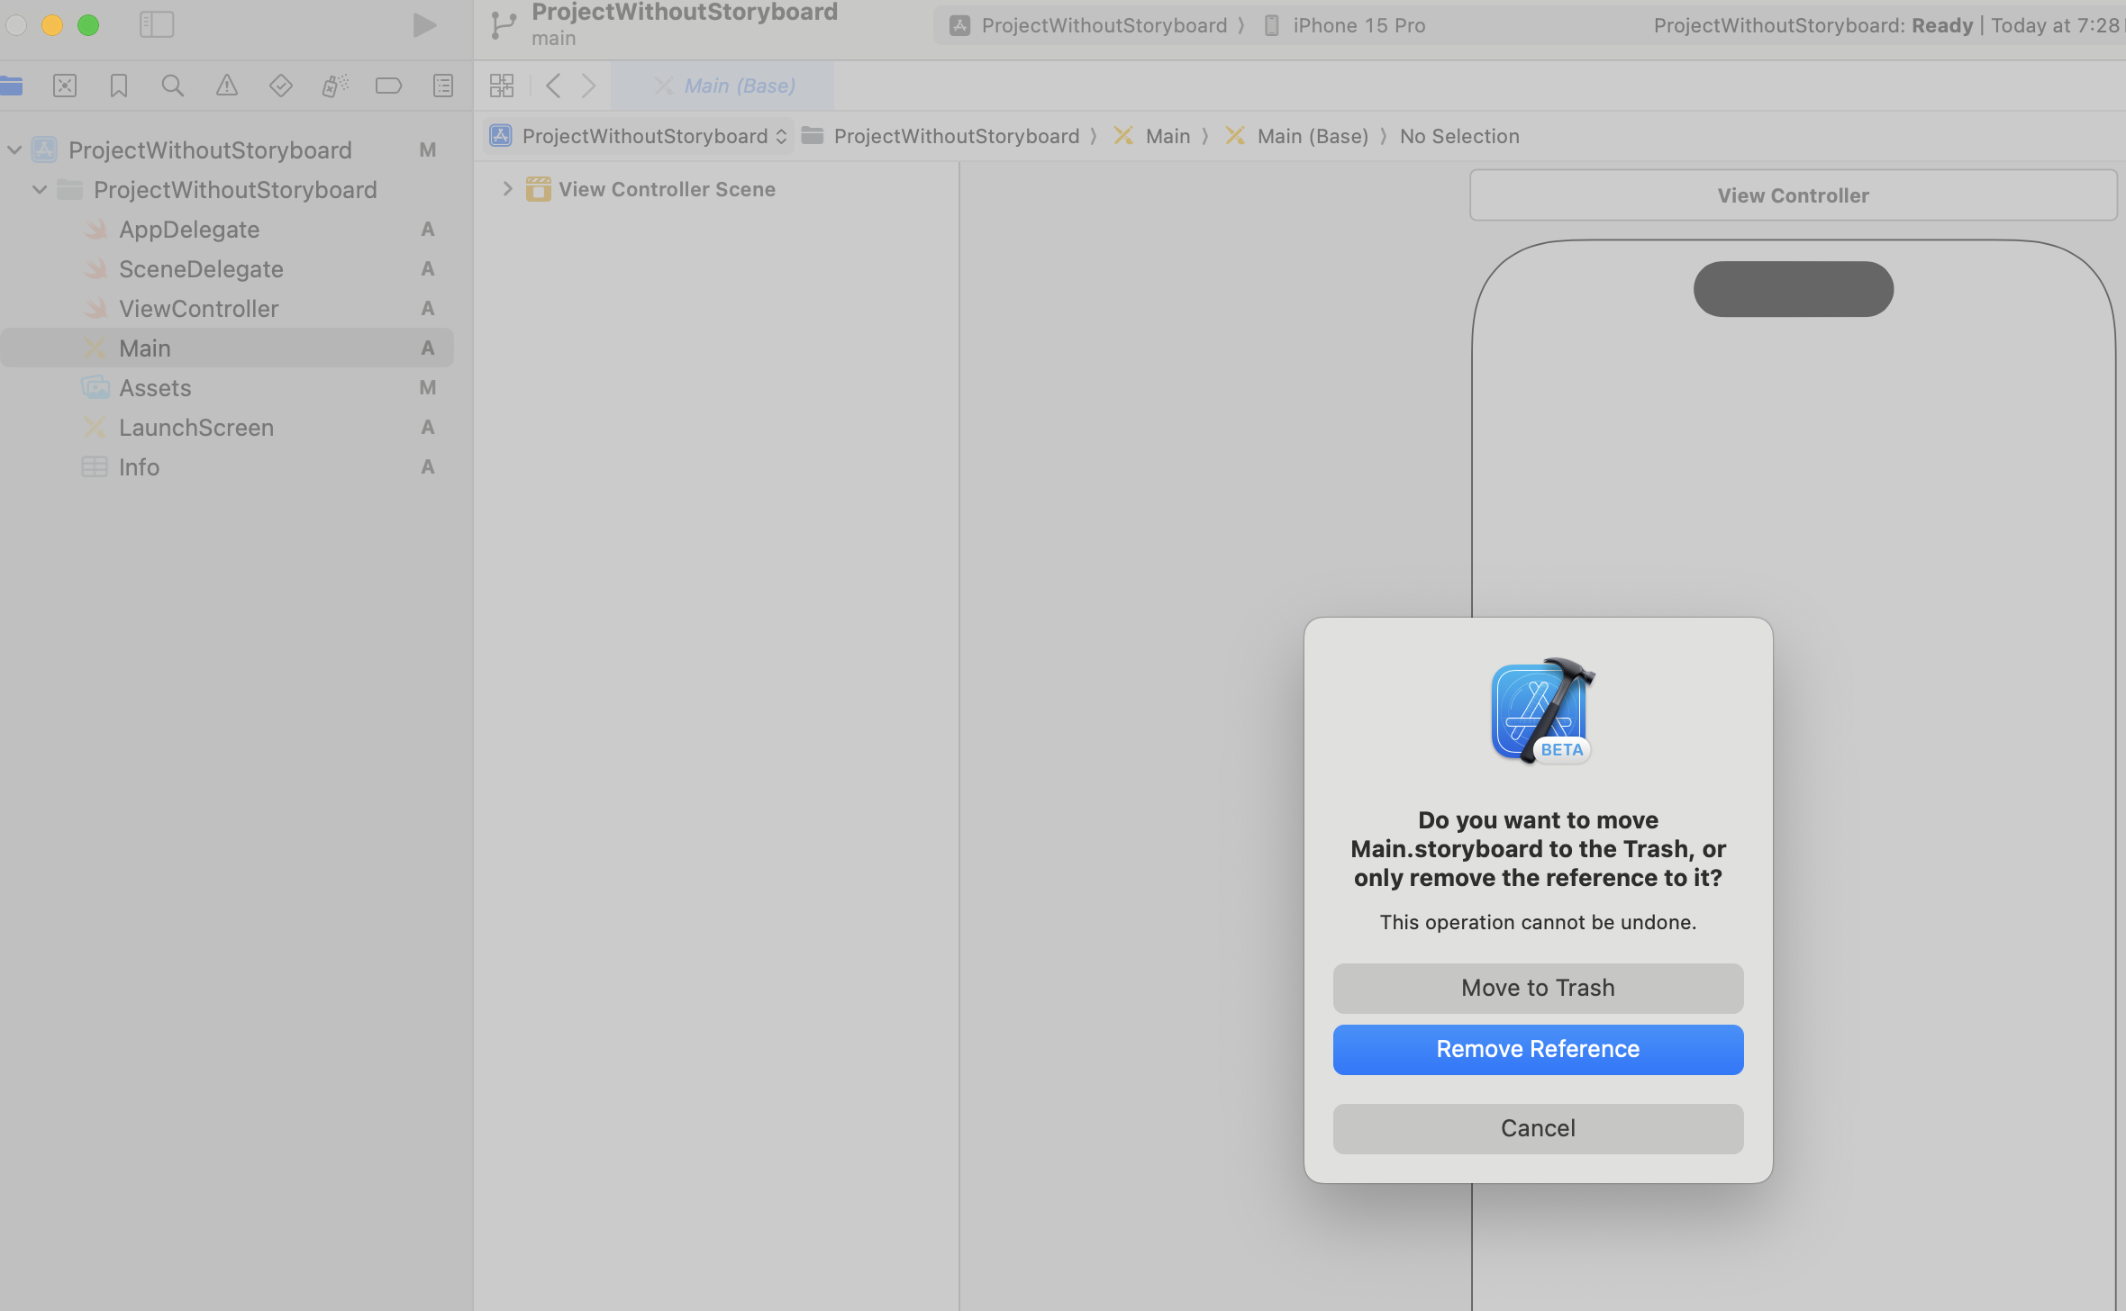Image resolution: width=2126 pixels, height=1311 pixels.
Task: Open the source control navigator icon
Action: pyautogui.click(x=65, y=86)
